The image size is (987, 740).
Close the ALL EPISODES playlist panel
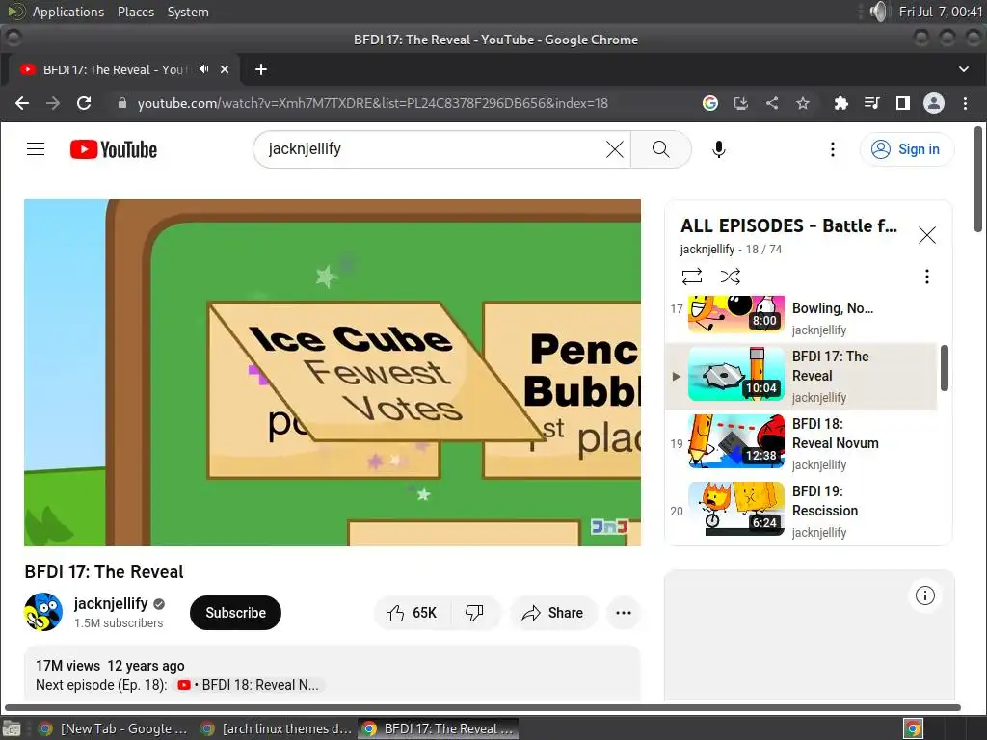click(926, 235)
